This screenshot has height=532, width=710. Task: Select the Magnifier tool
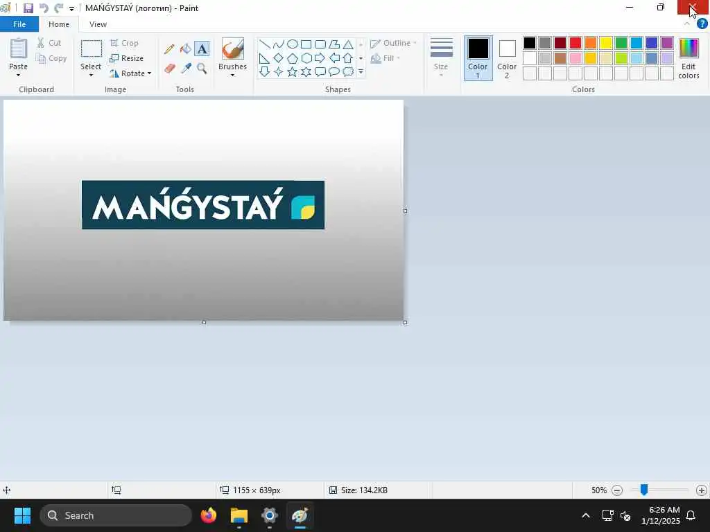pyautogui.click(x=202, y=69)
